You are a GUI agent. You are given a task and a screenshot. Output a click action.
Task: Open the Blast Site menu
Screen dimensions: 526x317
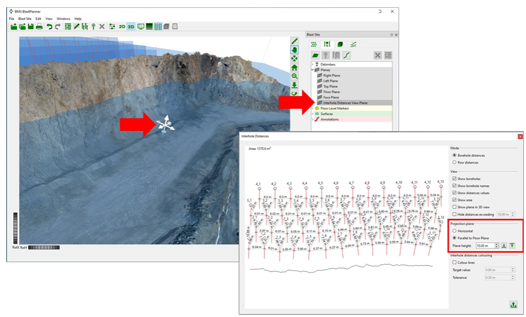(x=25, y=19)
